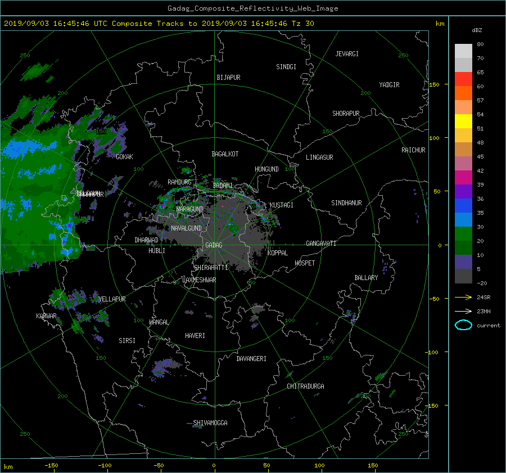This screenshot has height=473, width=506.
Task: Click the DHARWAD city label
Action: 146,240
